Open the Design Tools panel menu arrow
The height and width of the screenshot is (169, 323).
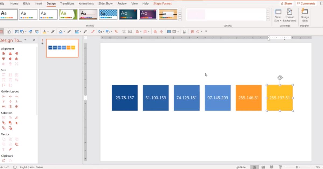tap(25, 40)
